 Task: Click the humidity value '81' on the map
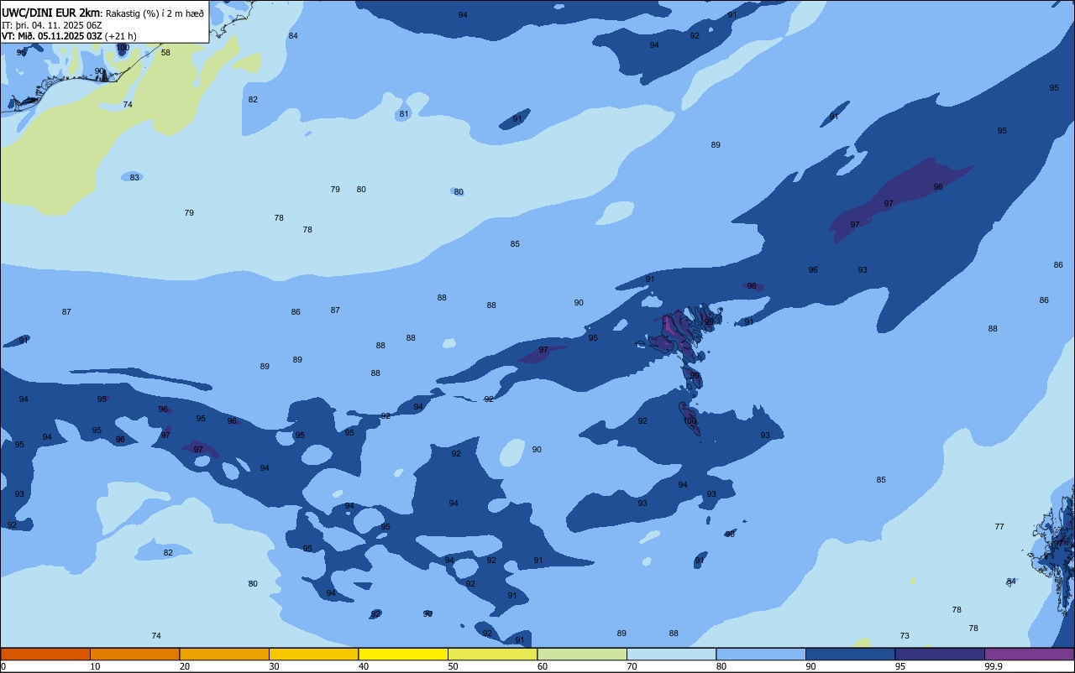coord(404,114)
